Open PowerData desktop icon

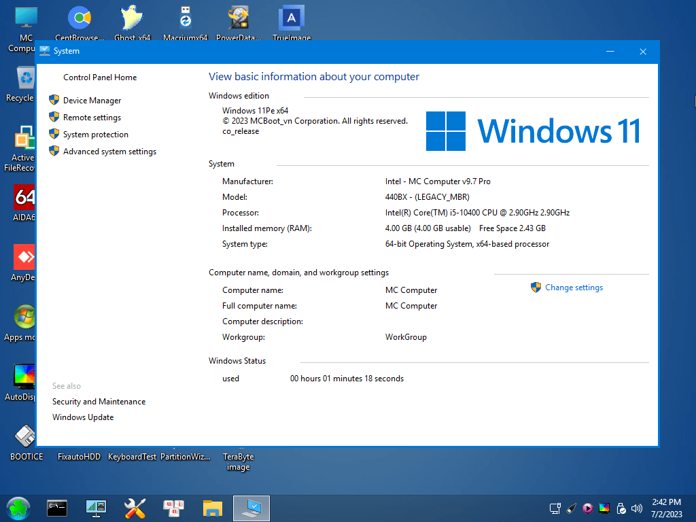239,23
